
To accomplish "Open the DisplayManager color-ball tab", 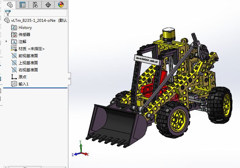I will pos(61,4).
